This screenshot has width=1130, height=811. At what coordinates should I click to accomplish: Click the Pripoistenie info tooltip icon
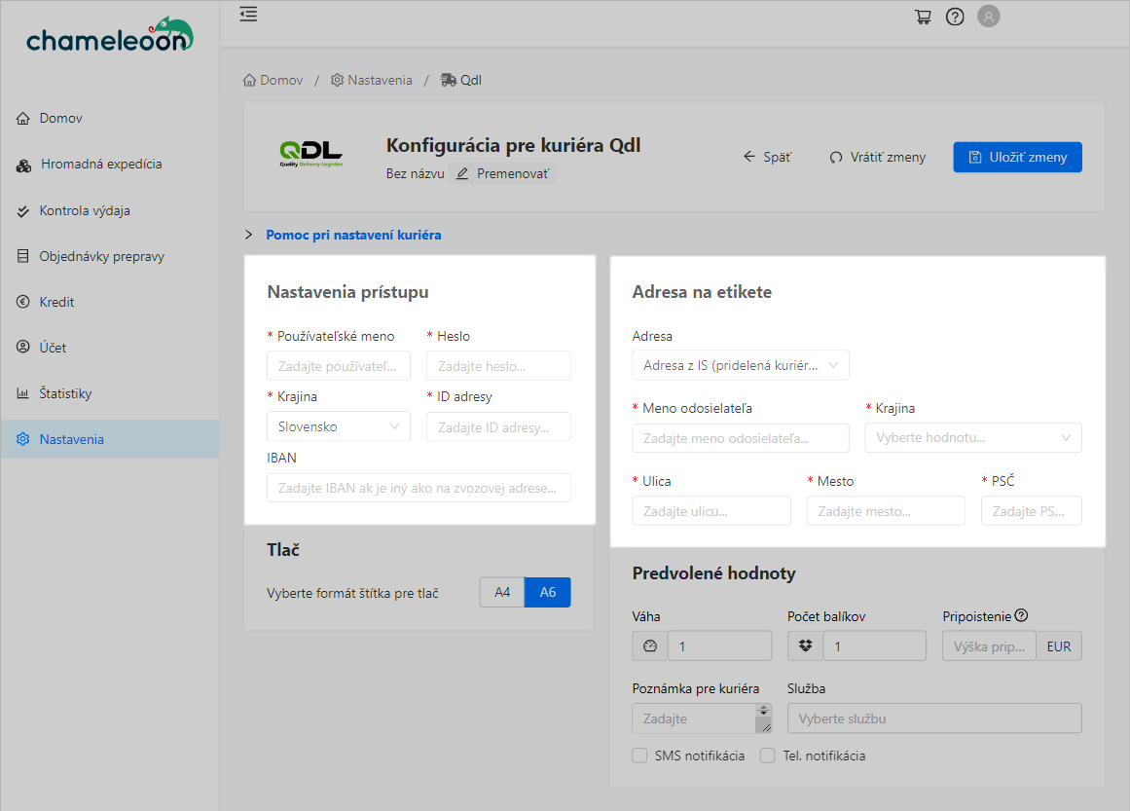1021,615
